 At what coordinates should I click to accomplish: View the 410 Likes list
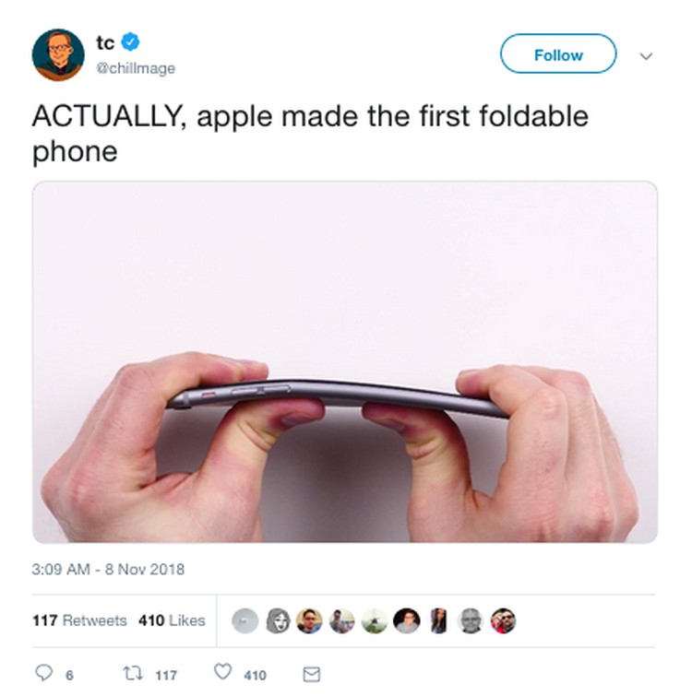click(172, 620)
